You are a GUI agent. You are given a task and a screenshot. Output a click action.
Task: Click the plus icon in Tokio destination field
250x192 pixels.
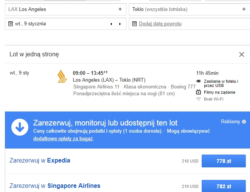244,9
